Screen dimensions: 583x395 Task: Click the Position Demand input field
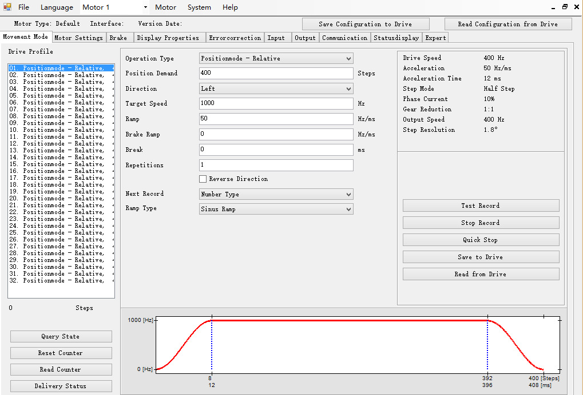tap(276, 73)
